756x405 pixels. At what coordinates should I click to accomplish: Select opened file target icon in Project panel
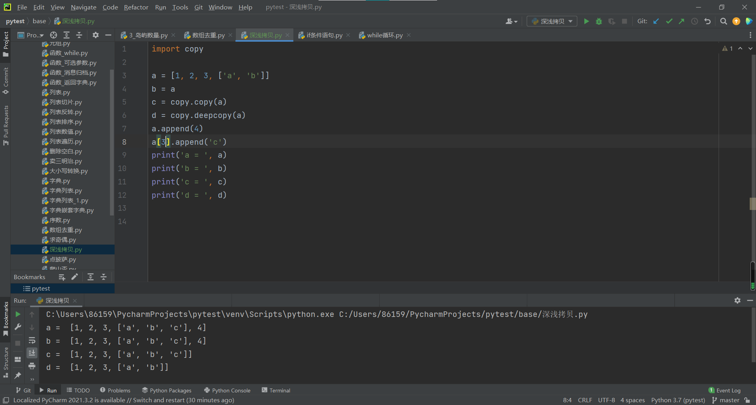(54, 35)
